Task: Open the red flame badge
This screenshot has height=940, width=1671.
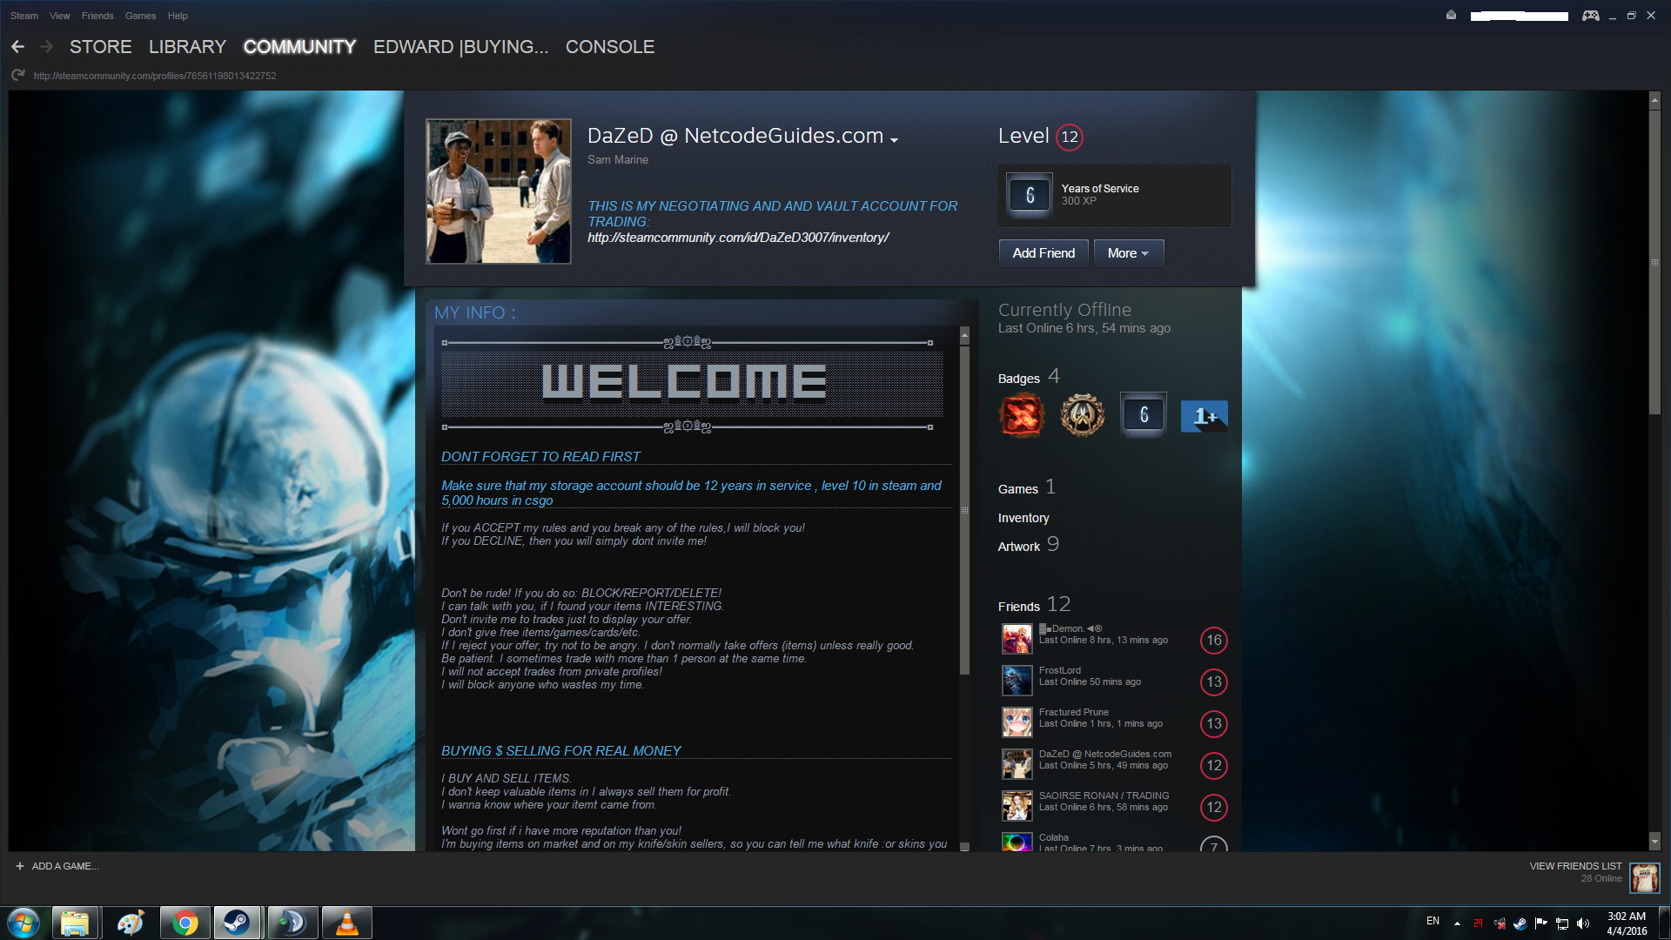Action: [1021, 415]
